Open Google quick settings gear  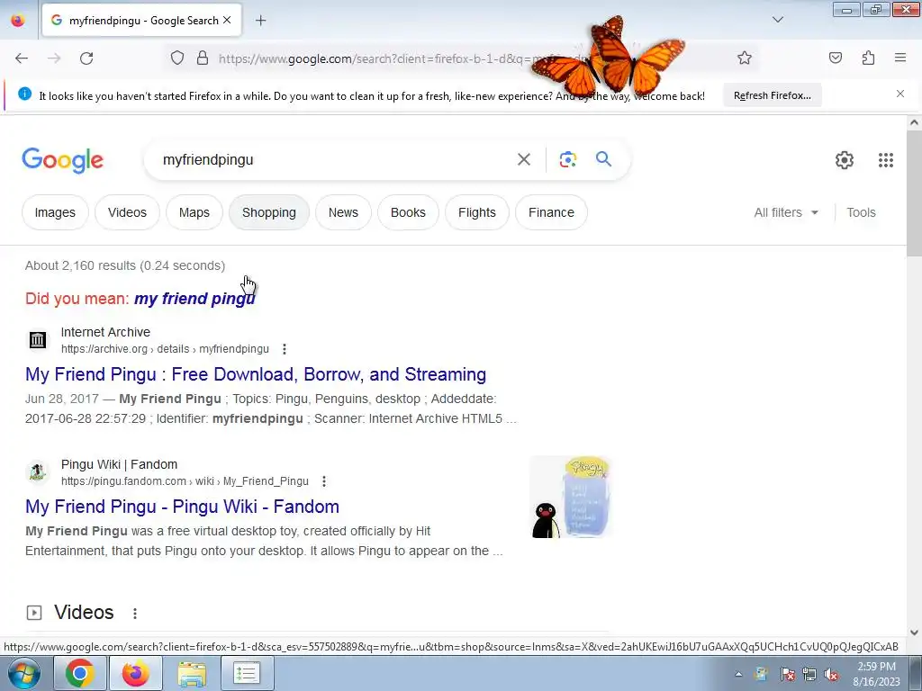click(845, 160)
